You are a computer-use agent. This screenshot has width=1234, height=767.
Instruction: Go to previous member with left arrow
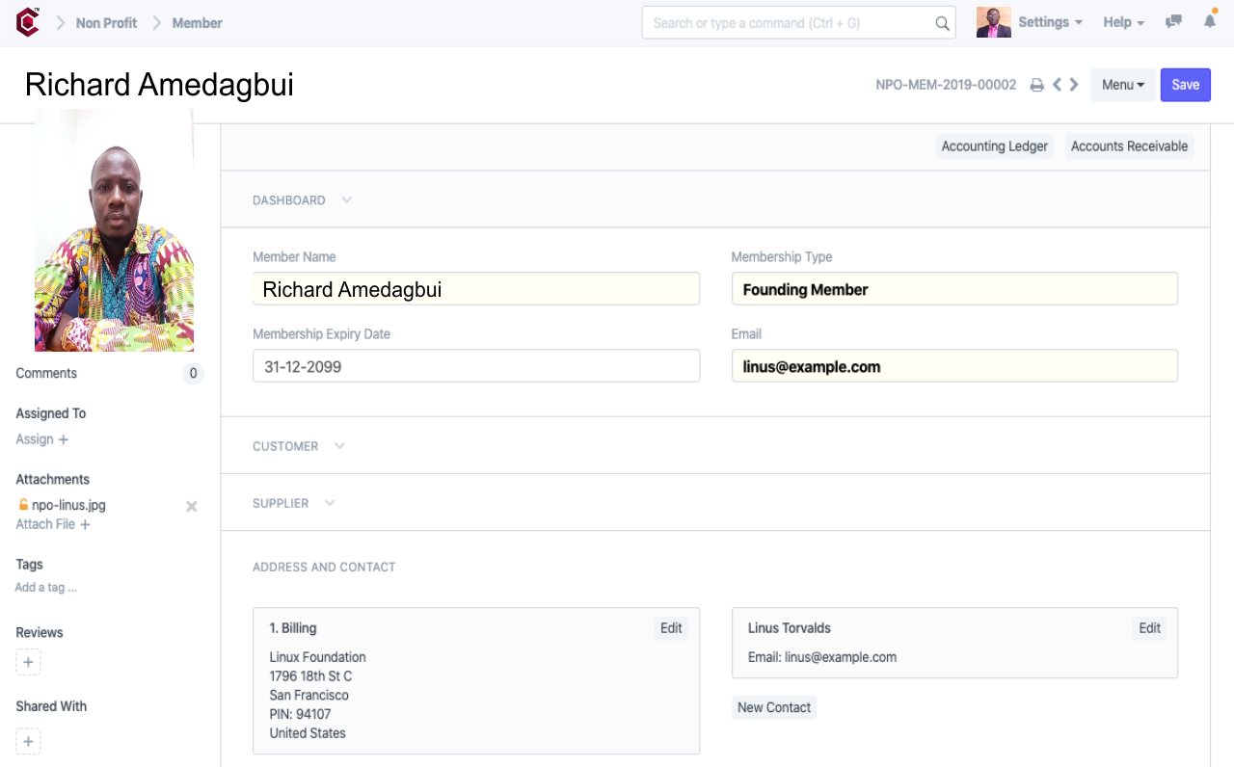[x=1057, y=85]
